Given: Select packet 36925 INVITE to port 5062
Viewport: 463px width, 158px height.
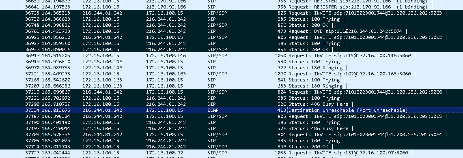Looking at the screenshot, I should (231, 37).
